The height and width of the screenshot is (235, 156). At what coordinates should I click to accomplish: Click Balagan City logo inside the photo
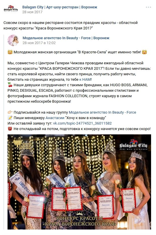tap(133, 145)
